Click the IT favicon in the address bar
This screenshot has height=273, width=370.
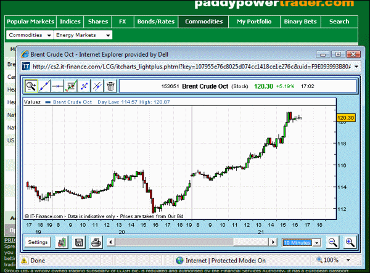26,67
